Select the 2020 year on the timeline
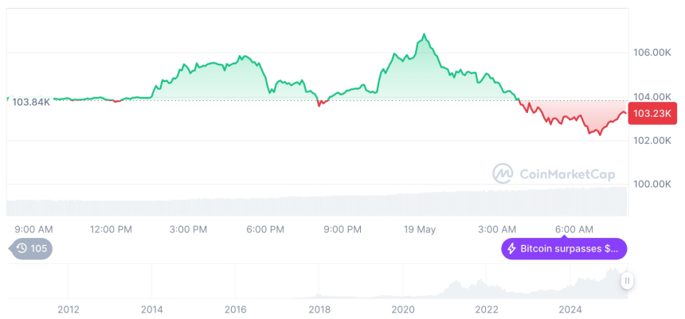The width and height of the screenshot is (685, 319). (x=404, y=309)
